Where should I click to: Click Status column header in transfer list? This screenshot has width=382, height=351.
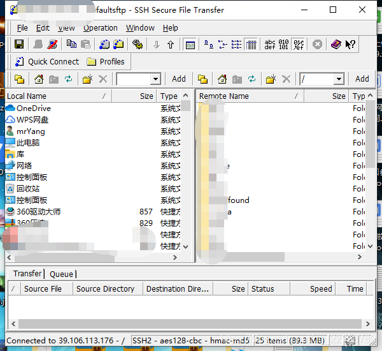(x=269, y=288)
